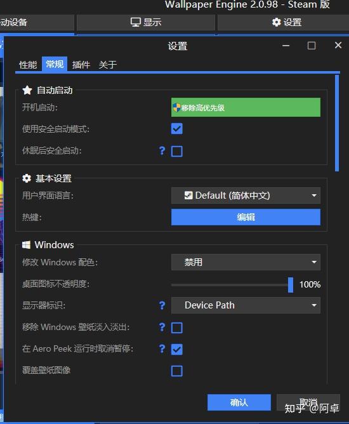Screen dimensions: 349x424
Task: Click the shield icon on 移除高优先级
Action: 176,108
